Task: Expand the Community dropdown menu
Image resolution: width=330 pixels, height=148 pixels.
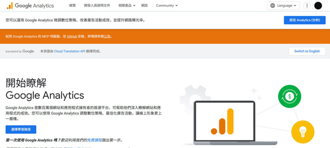Action: (167, 5)
